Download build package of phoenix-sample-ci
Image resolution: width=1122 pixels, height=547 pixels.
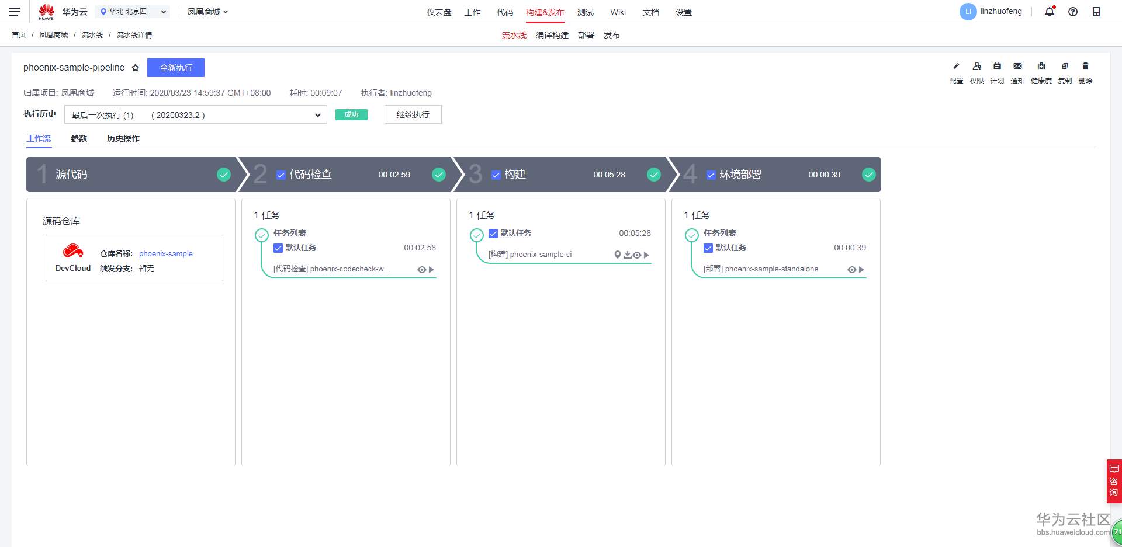pos(628,255)
